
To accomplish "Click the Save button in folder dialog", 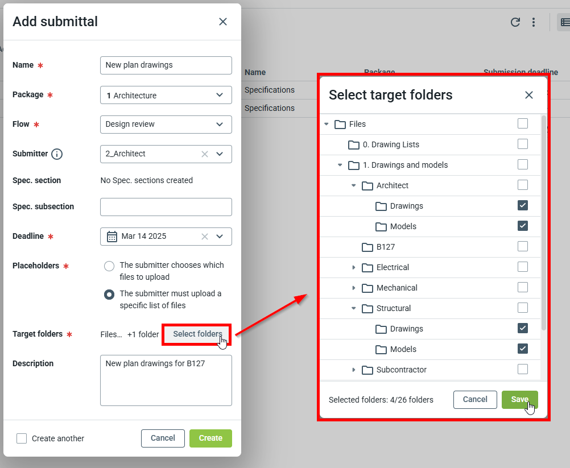I will [519, 400].
